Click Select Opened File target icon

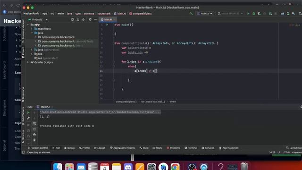(x=72, y=19)
